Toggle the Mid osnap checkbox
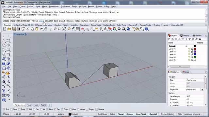The image size is (209, 117). pyautogui.click(x=27, y=109)
